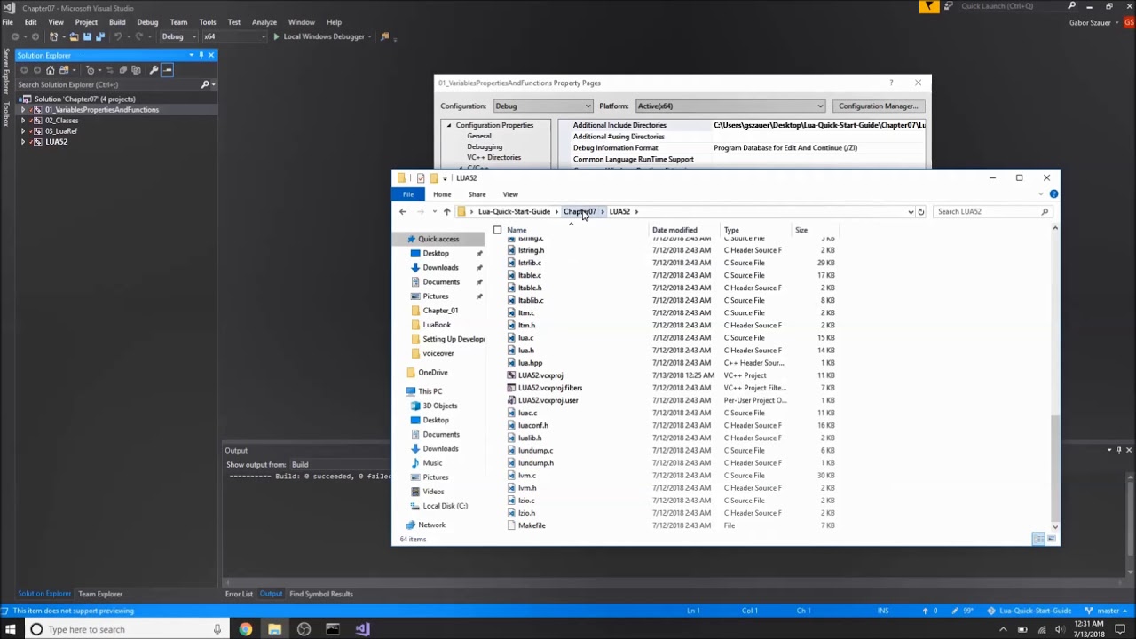Select the Makefile entry in file list

532,525
